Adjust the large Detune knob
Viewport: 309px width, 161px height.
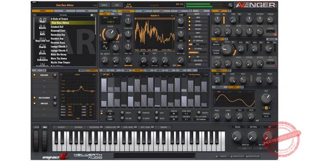pos(111,34)
